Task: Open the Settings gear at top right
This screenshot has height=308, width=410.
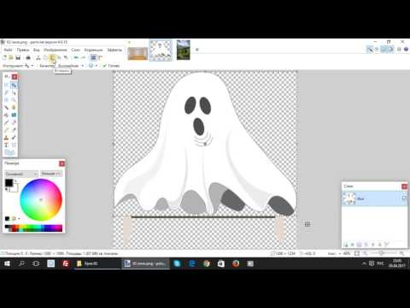Action: click(x=399, y=49)
